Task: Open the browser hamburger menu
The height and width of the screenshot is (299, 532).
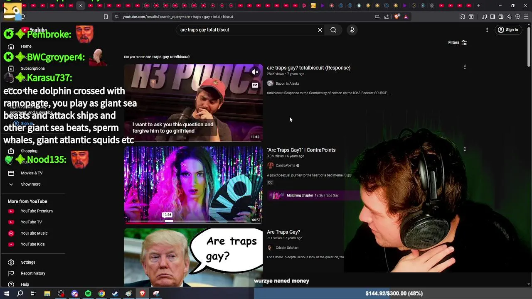Action: tap(526, 17)
